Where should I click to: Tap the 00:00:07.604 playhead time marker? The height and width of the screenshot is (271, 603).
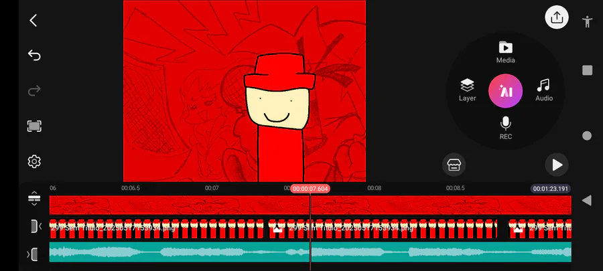(310, 189)
